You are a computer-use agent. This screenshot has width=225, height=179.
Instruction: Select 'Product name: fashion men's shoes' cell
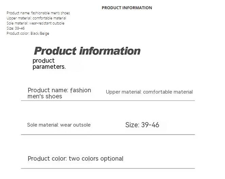click(x=59, y=93)
